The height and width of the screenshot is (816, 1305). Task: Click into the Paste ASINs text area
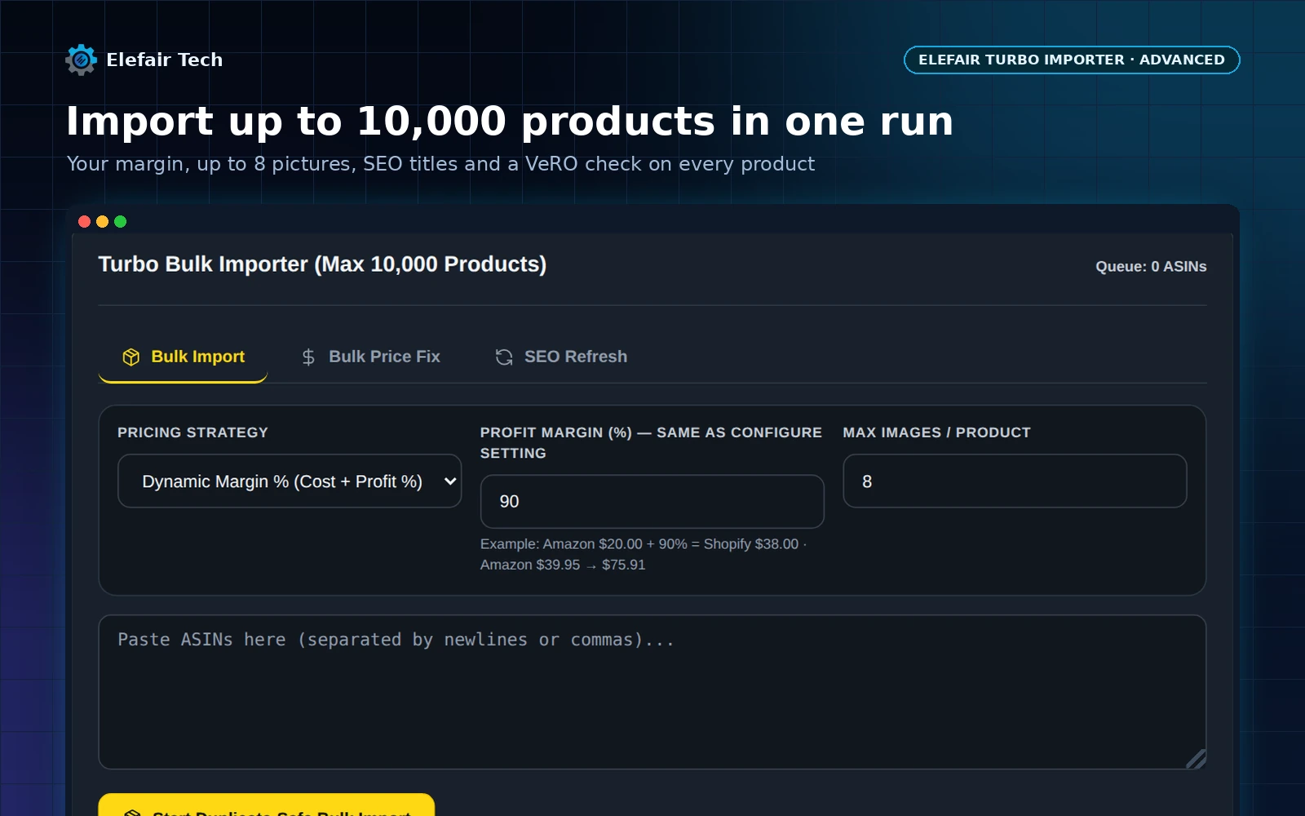tap(652, 692)
